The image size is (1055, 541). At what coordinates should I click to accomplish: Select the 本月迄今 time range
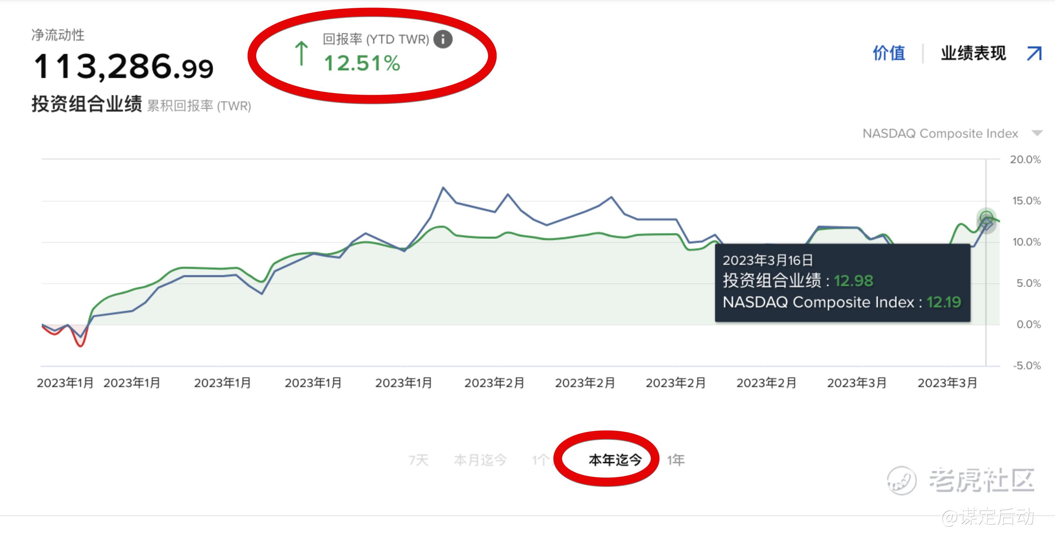[x=480, y=460]
